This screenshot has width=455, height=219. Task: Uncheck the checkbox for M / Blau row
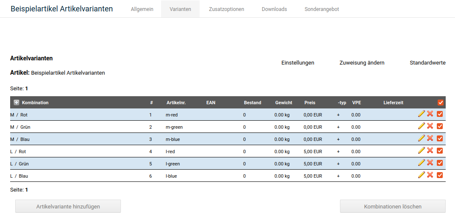pos(440,138)
